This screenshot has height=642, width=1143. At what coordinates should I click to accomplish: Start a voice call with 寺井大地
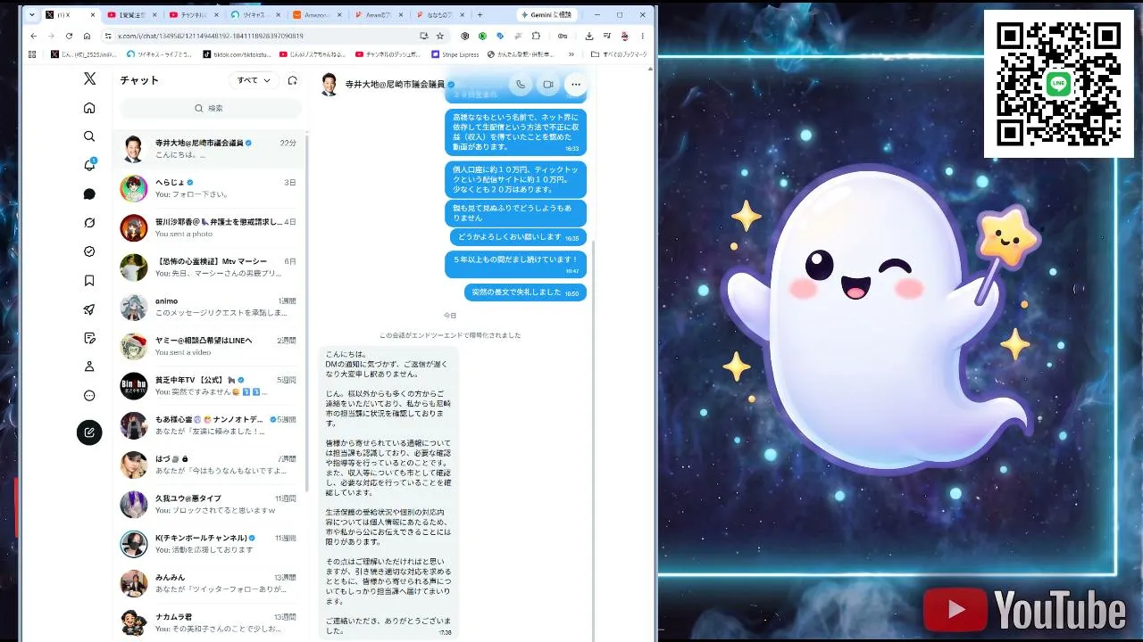pyautogui.click(x=520, y=84)
